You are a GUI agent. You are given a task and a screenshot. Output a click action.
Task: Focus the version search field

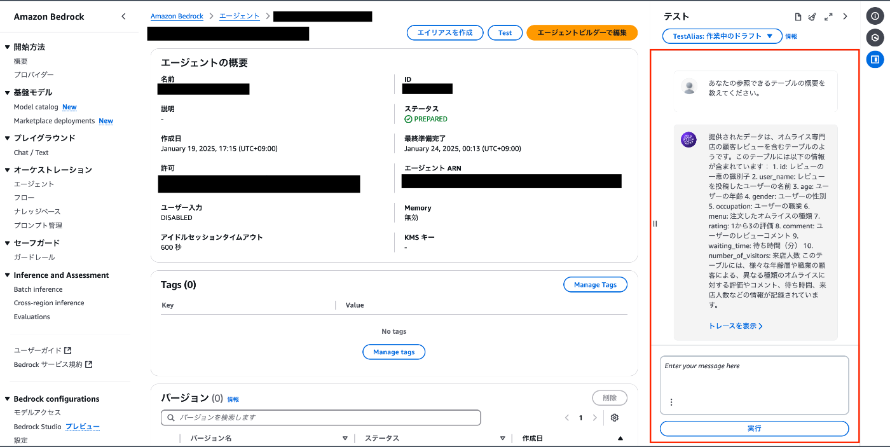click(321, 418)
